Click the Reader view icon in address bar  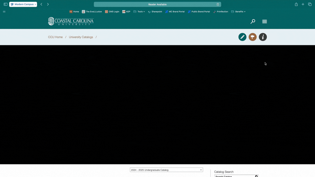click(218, 5)
